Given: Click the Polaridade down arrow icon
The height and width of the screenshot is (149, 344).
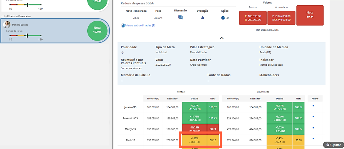Looking at the screenshot, I should click(x=123, y=53).
